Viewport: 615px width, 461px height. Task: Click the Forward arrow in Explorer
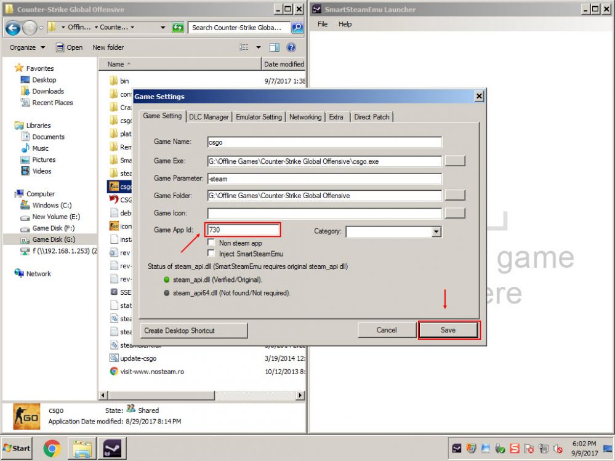30,28
